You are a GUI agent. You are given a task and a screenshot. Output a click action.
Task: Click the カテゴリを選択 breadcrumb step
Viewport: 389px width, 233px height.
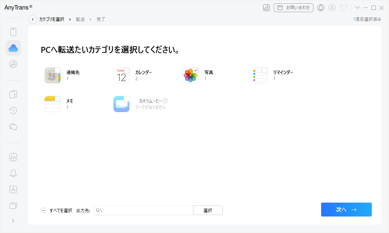[x=52, y=19]
